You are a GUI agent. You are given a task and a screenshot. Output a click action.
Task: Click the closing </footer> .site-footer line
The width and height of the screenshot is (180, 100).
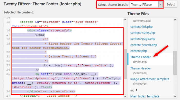pos(48,96)
